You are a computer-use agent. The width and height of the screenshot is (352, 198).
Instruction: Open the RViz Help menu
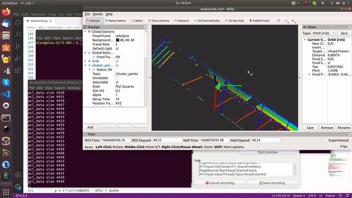[x=109, y=14]
